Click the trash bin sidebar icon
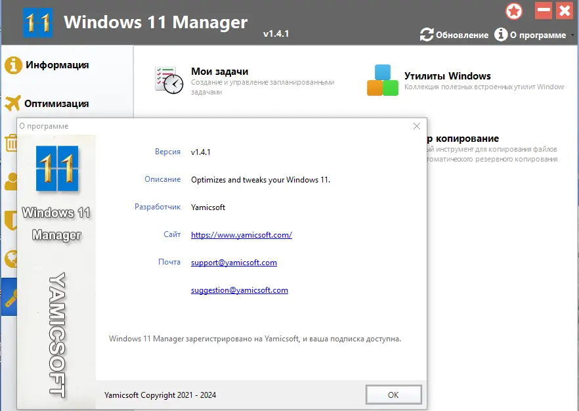Viewport: 579px width, 411px height. click(x=11, y=143)
